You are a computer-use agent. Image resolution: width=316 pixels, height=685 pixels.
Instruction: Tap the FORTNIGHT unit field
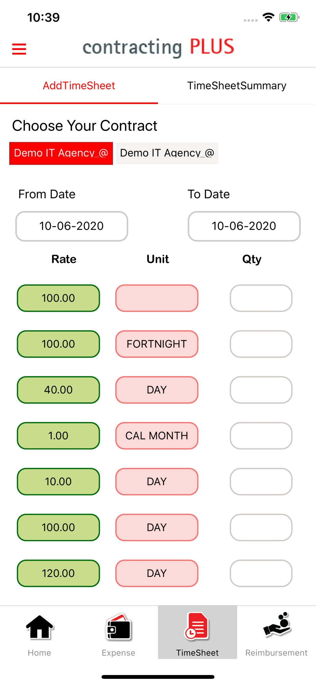pyautogui.click(x=157, y=344)
